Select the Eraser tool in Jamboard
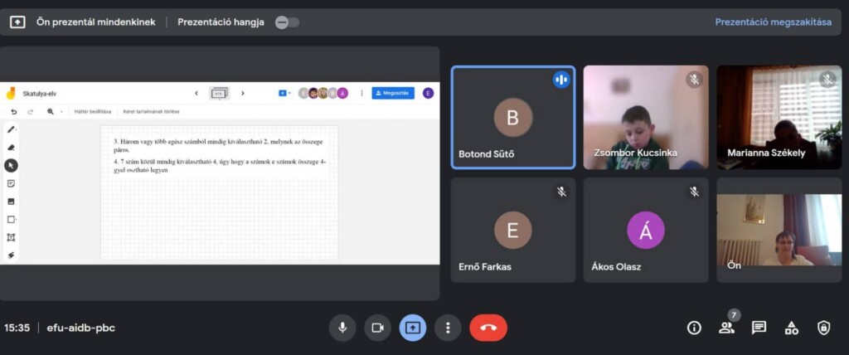849x355 pixels. 11,147
